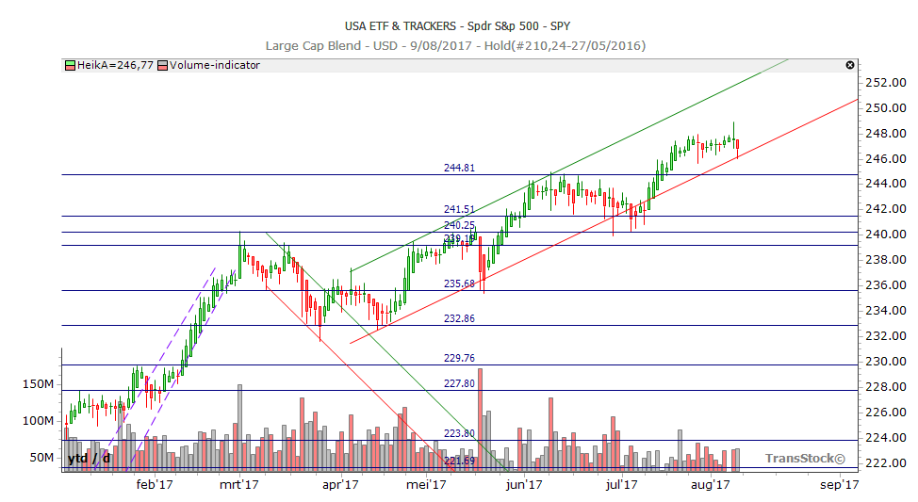Click the 240.25 level label
The width and height of the screenshot is (918, 502).
coord(459,225)
